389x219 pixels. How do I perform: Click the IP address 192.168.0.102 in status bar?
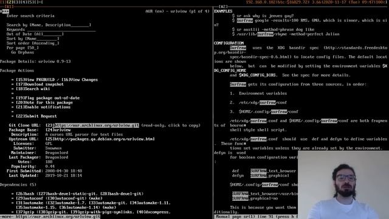[x=261, y=2]
